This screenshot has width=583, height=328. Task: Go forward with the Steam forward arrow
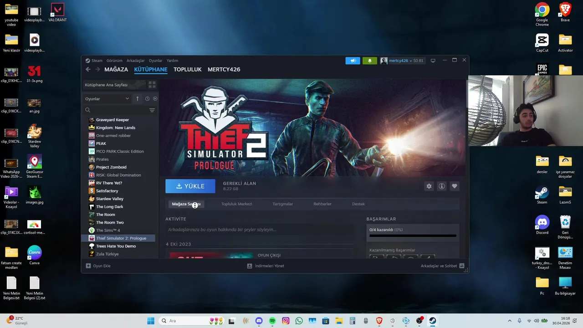coord(97,69)
